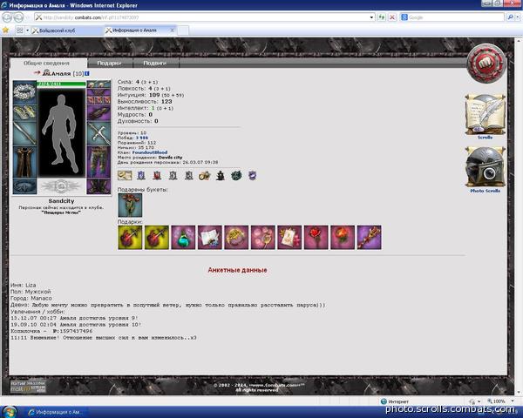The image size is (523, 418).
Task: Click the belt equipment slot
Action: pyautogui.click(x=24, y=186)
